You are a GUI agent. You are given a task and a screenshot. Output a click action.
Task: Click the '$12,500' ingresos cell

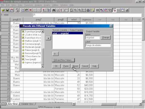(x=87, y=99)
